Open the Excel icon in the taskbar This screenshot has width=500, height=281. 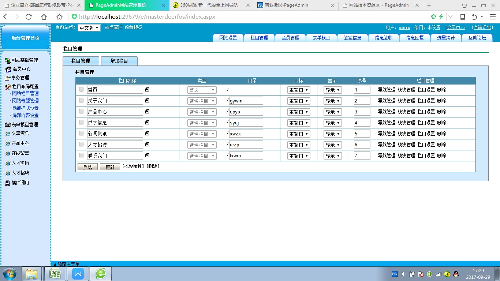coord(55,274)
